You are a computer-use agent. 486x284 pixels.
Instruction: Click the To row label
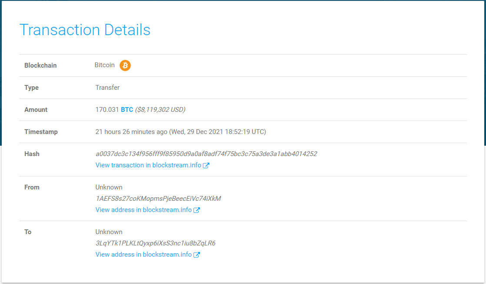point(28,232)
